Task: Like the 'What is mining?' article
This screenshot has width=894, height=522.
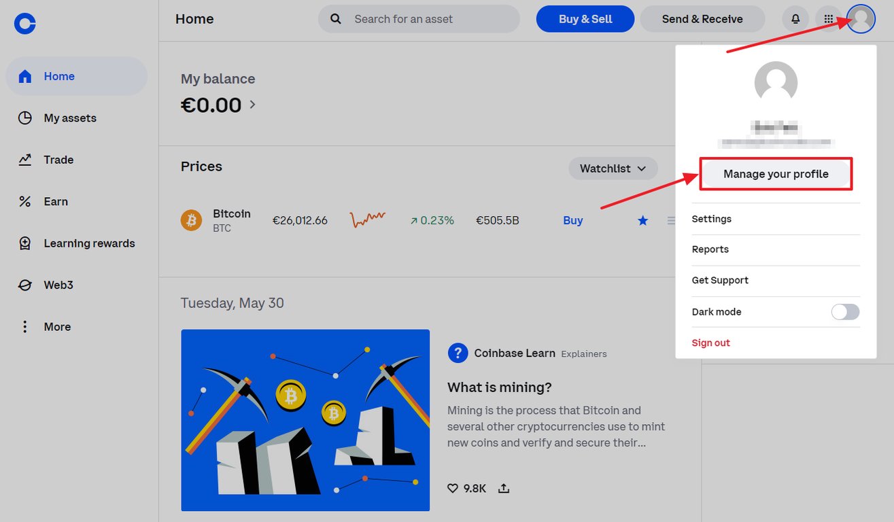Action: 452,488
